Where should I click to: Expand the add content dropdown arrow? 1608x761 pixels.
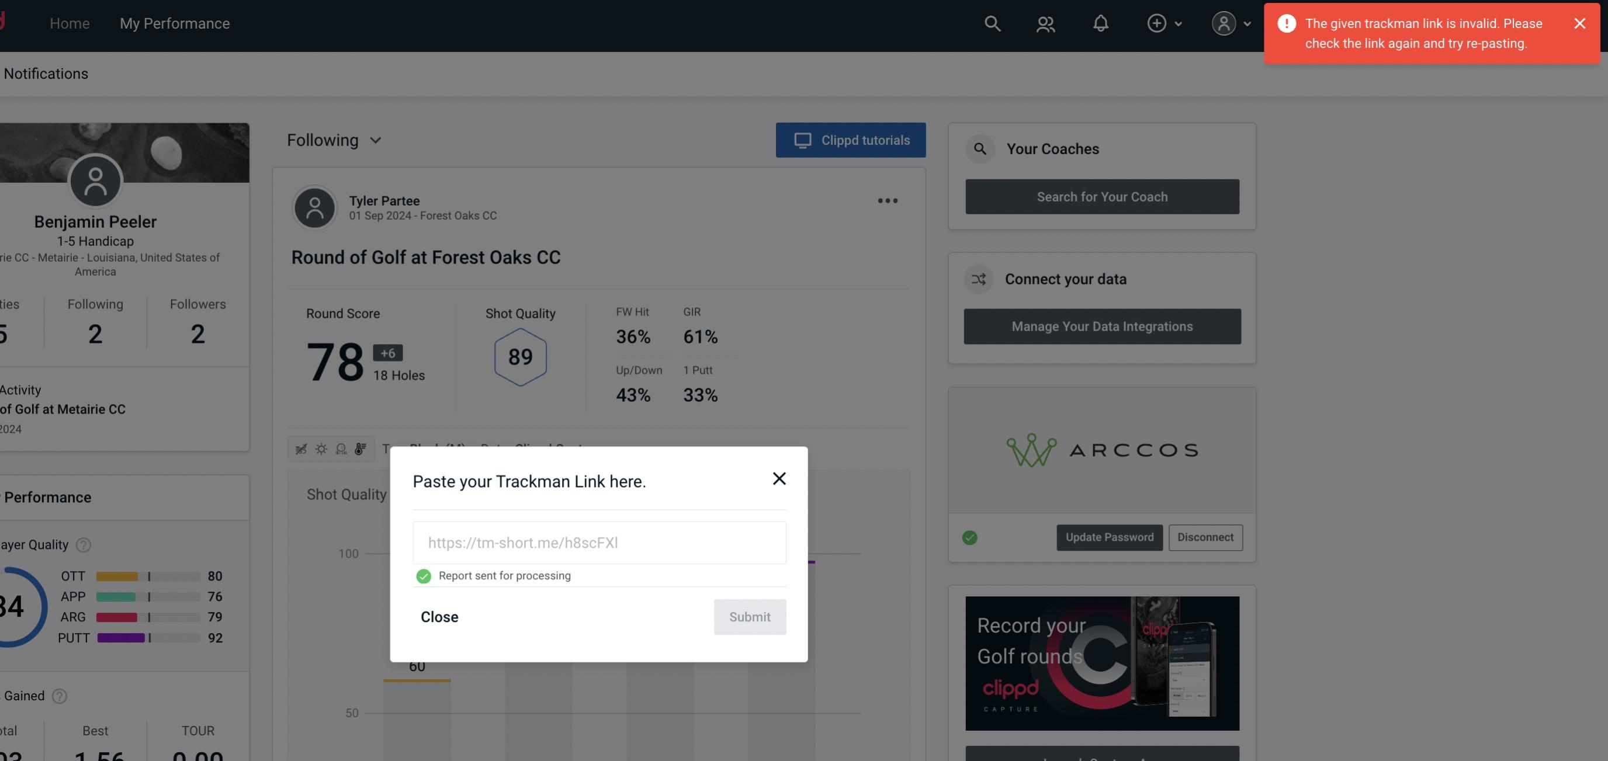[1179, 23]
